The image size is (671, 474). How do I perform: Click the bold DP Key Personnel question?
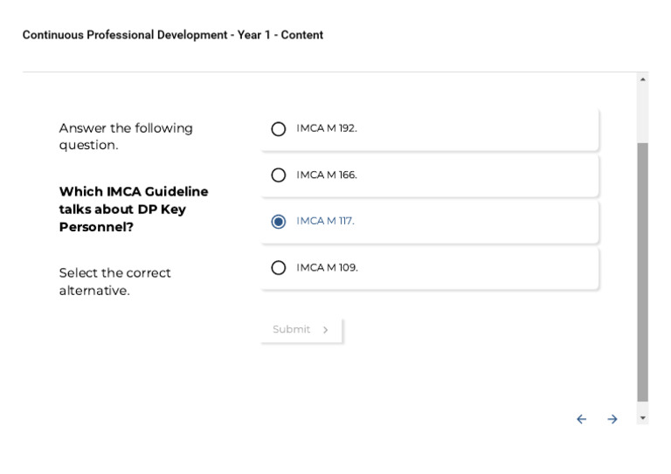tap(134, 210)
